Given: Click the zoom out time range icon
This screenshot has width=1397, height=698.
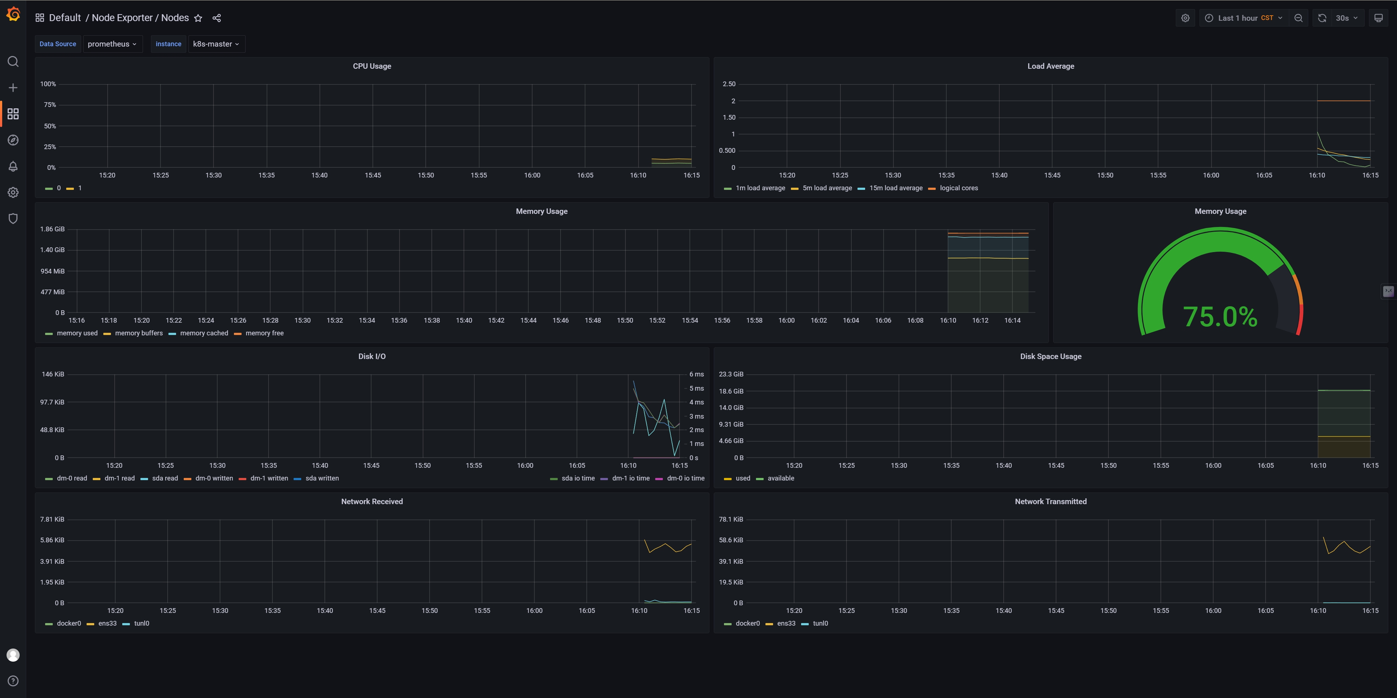Looking at the screenshot, I should pyautogui.click(x=1298, y=18).
